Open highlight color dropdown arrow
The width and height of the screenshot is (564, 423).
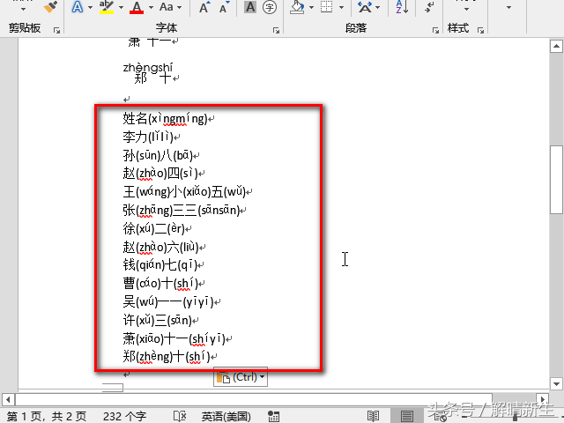[x=121, y=8]
